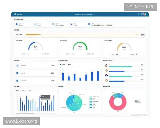Click the horizontal scrollbar under the team velocity chart
This screenshot has height=128, width=160.
25,113
